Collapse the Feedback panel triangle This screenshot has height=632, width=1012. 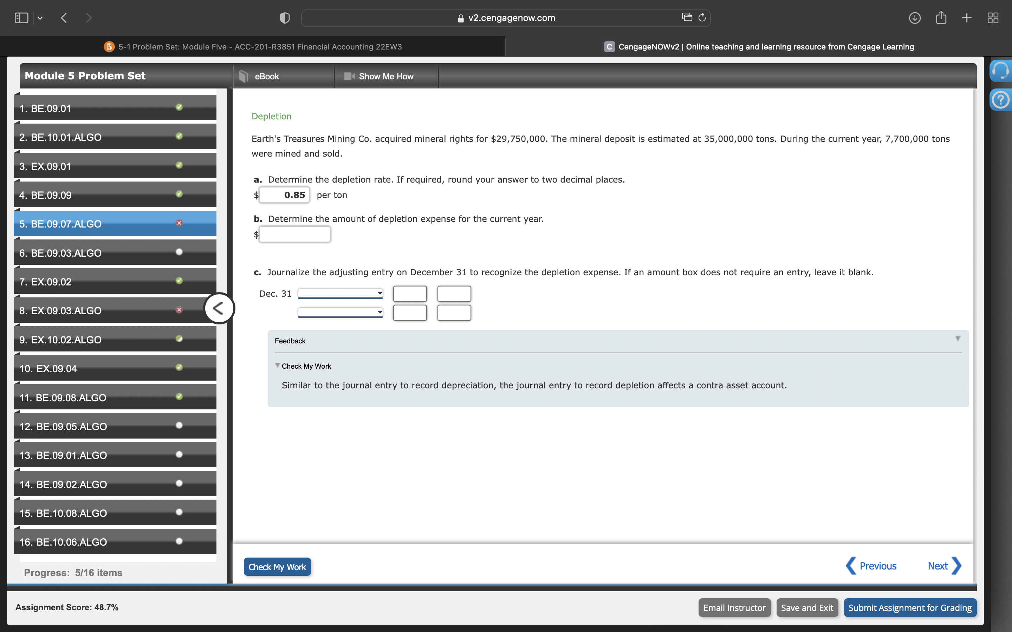[957, 338]
